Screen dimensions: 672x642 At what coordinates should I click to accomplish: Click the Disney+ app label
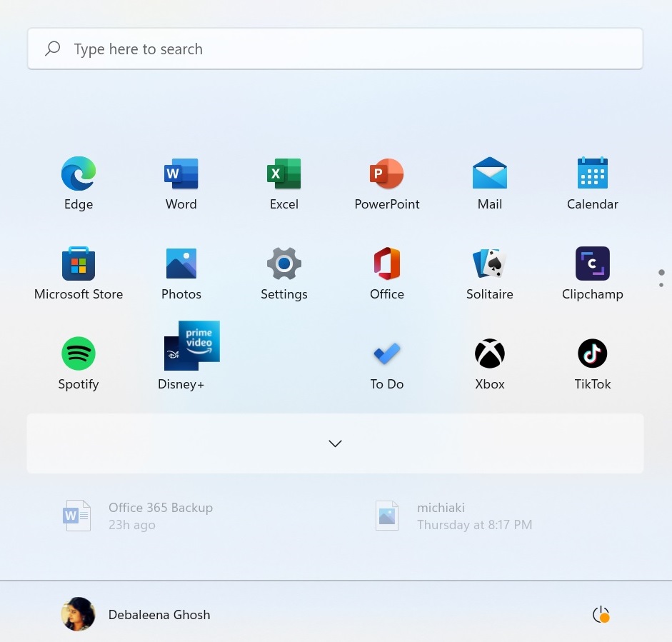181,384
